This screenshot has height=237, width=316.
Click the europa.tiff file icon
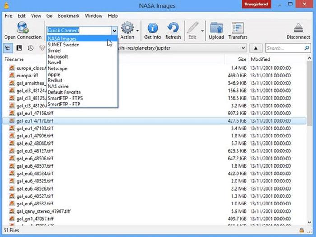[12, 75]
